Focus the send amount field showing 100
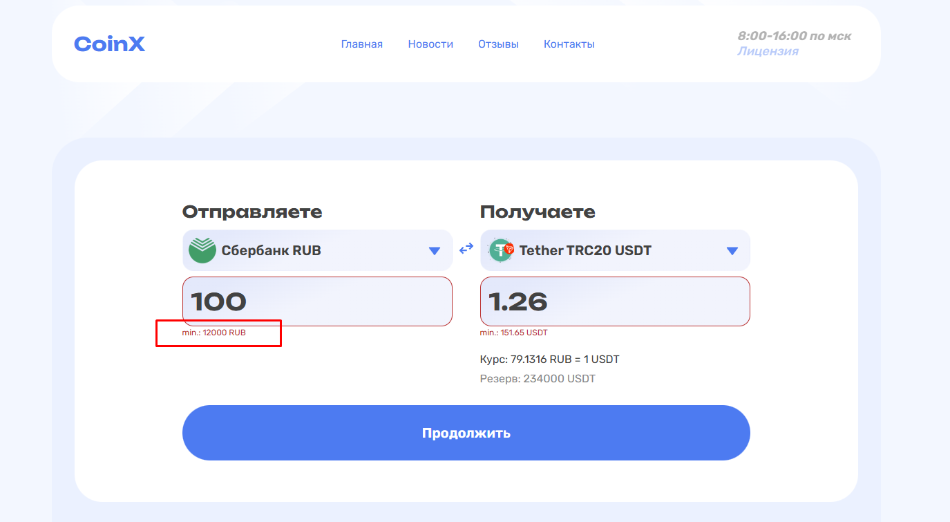 click(x=317, y=301)
